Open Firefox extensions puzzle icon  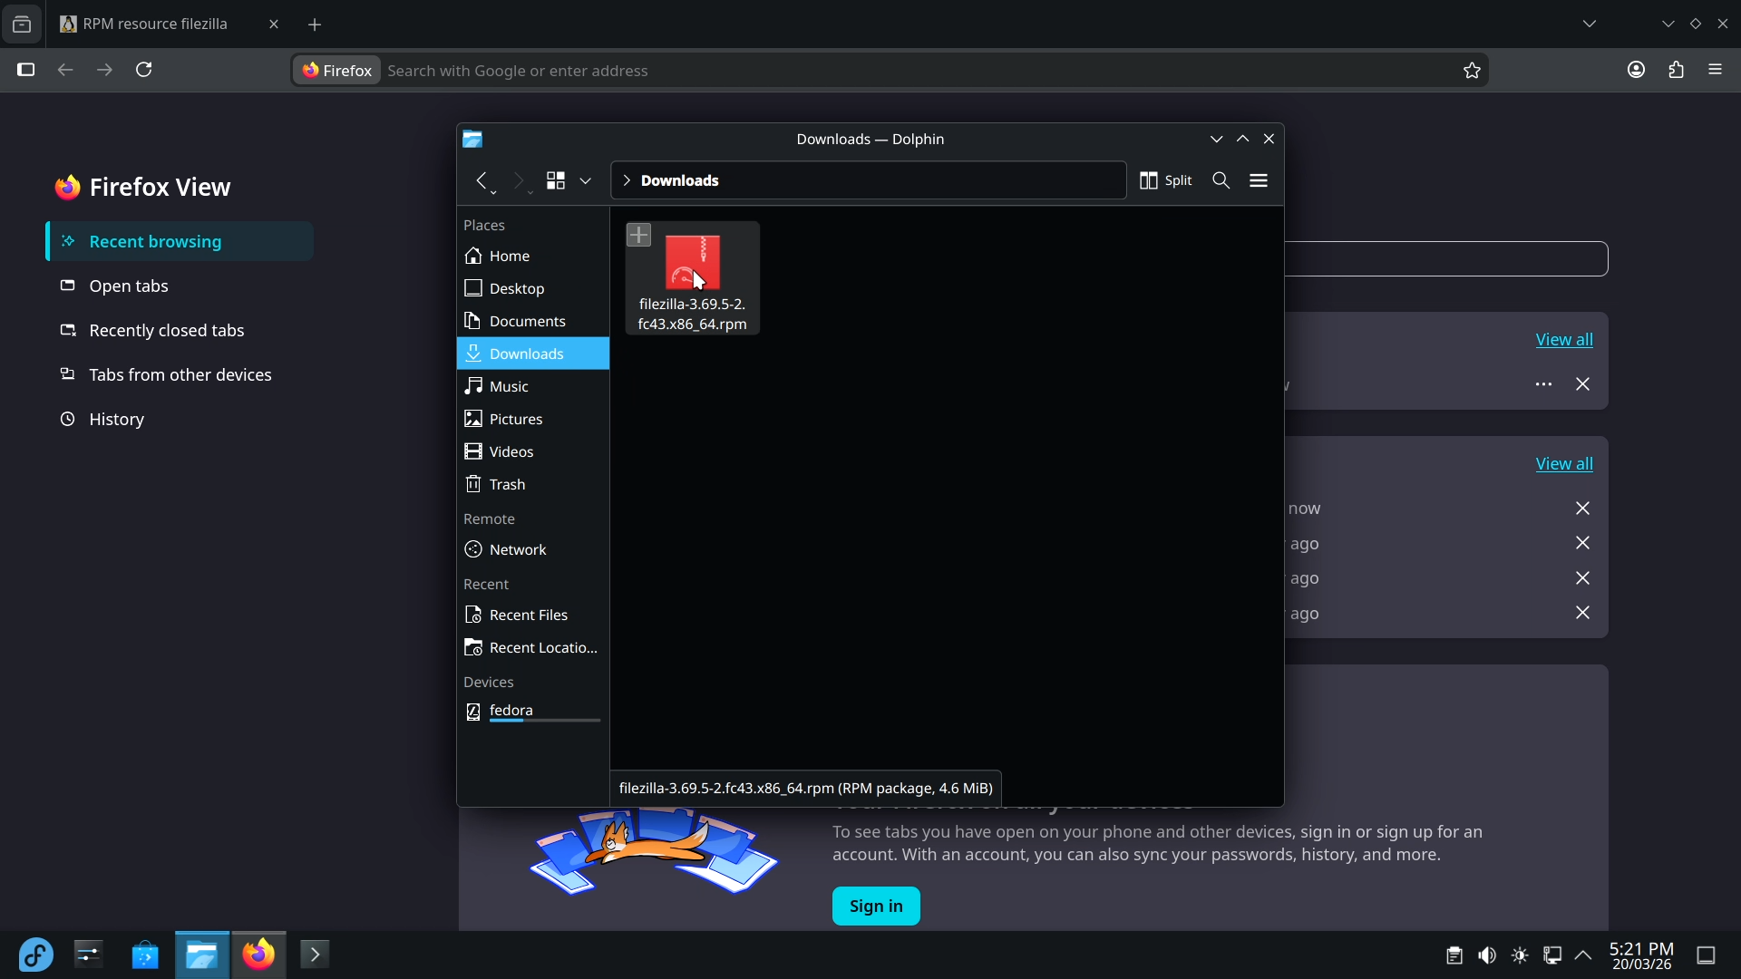pyautogui.click(x=1676, y=70)
